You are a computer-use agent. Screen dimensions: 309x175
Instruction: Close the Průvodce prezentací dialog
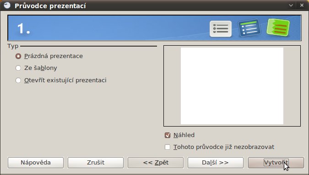pos(302,5)
